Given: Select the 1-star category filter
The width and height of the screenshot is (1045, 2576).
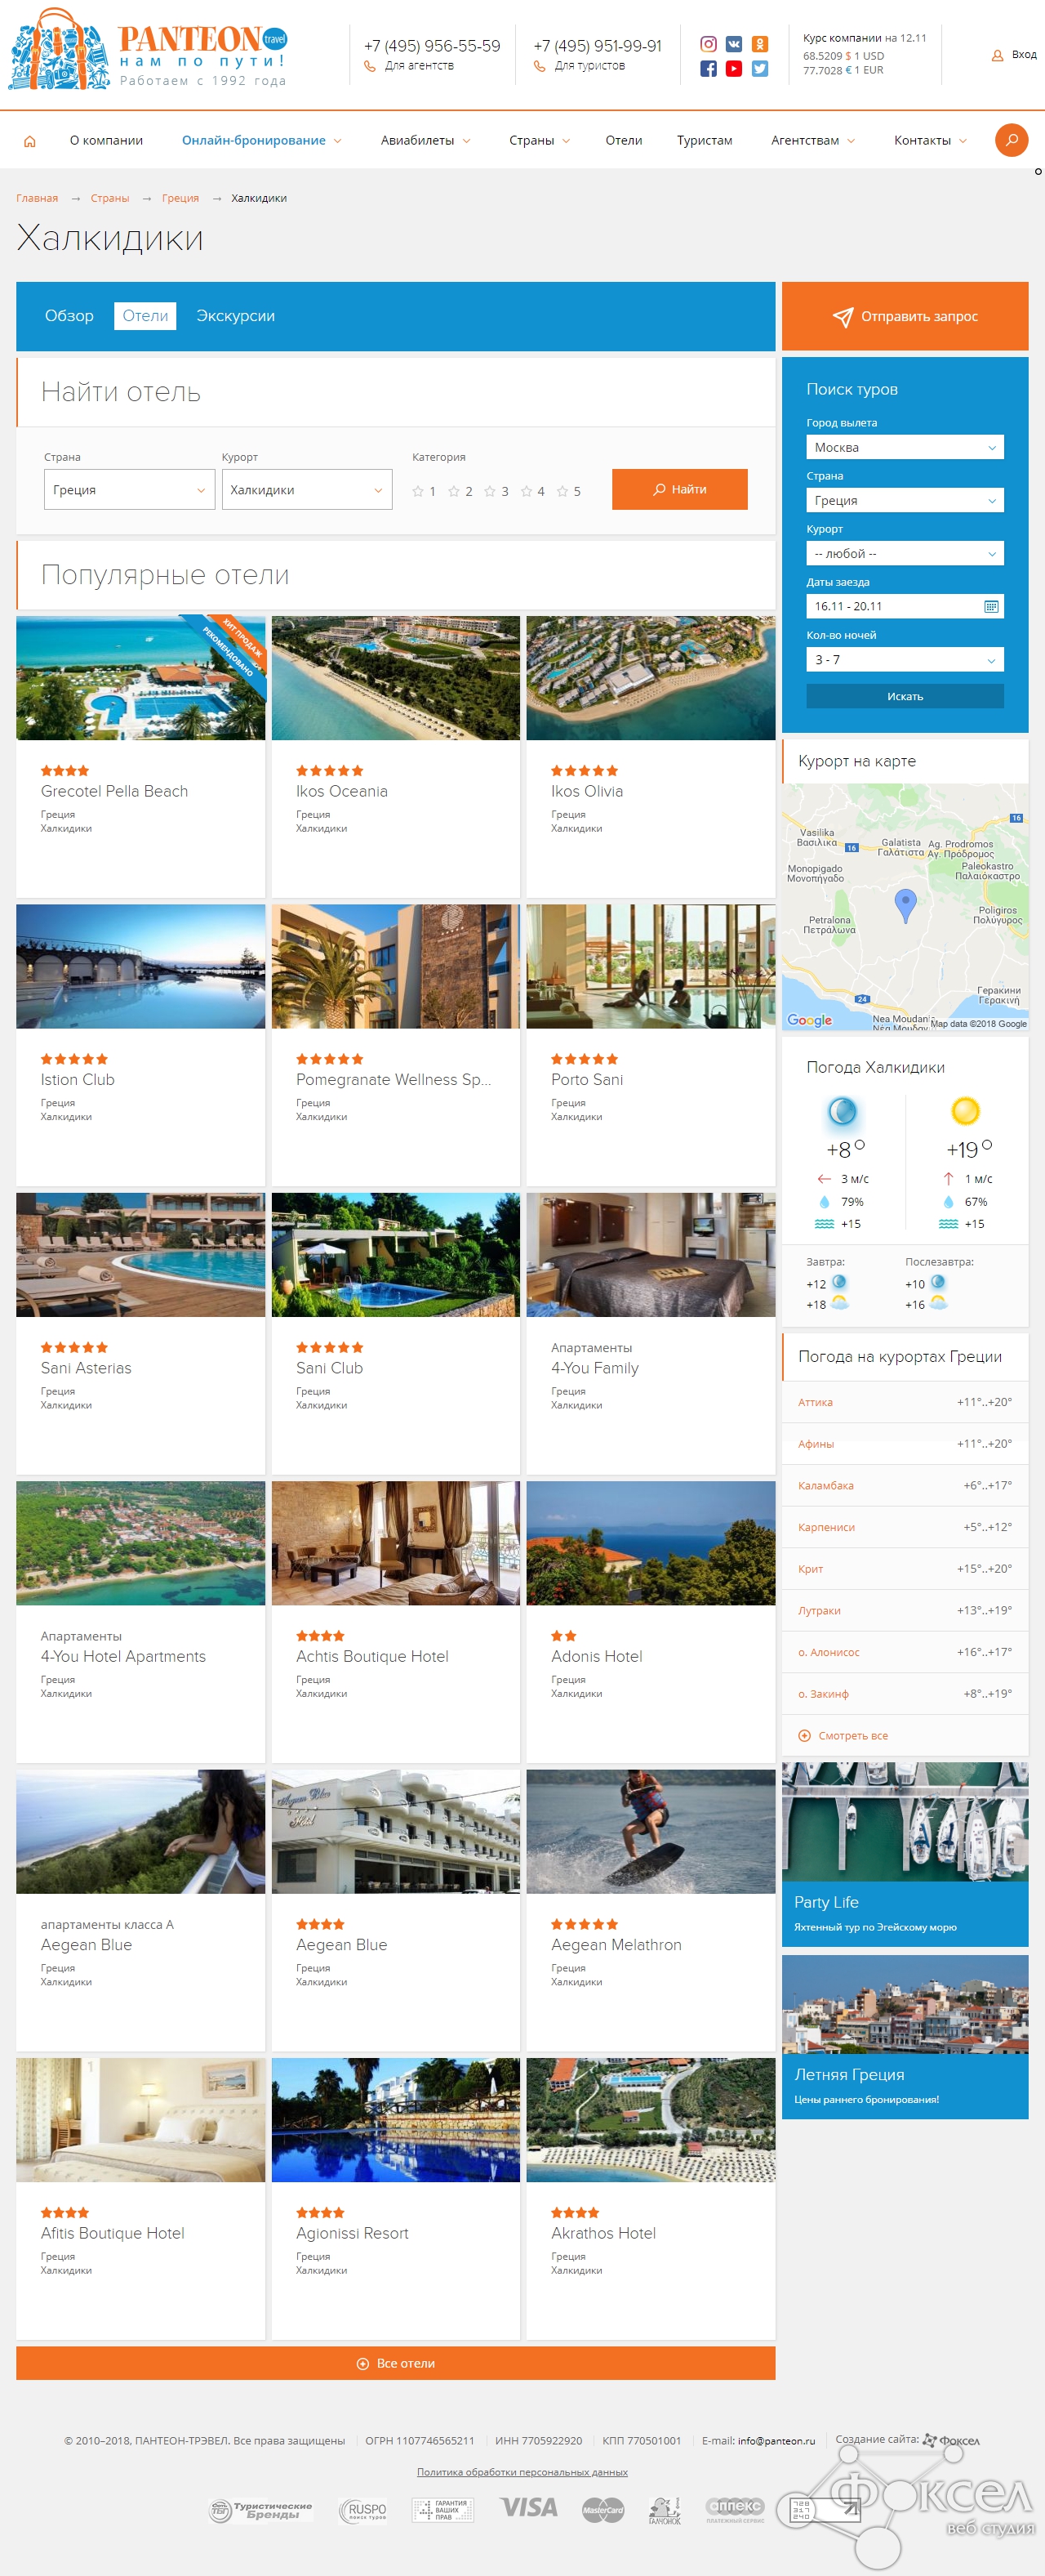Looking at the screenshot, I should pos(424,491).
